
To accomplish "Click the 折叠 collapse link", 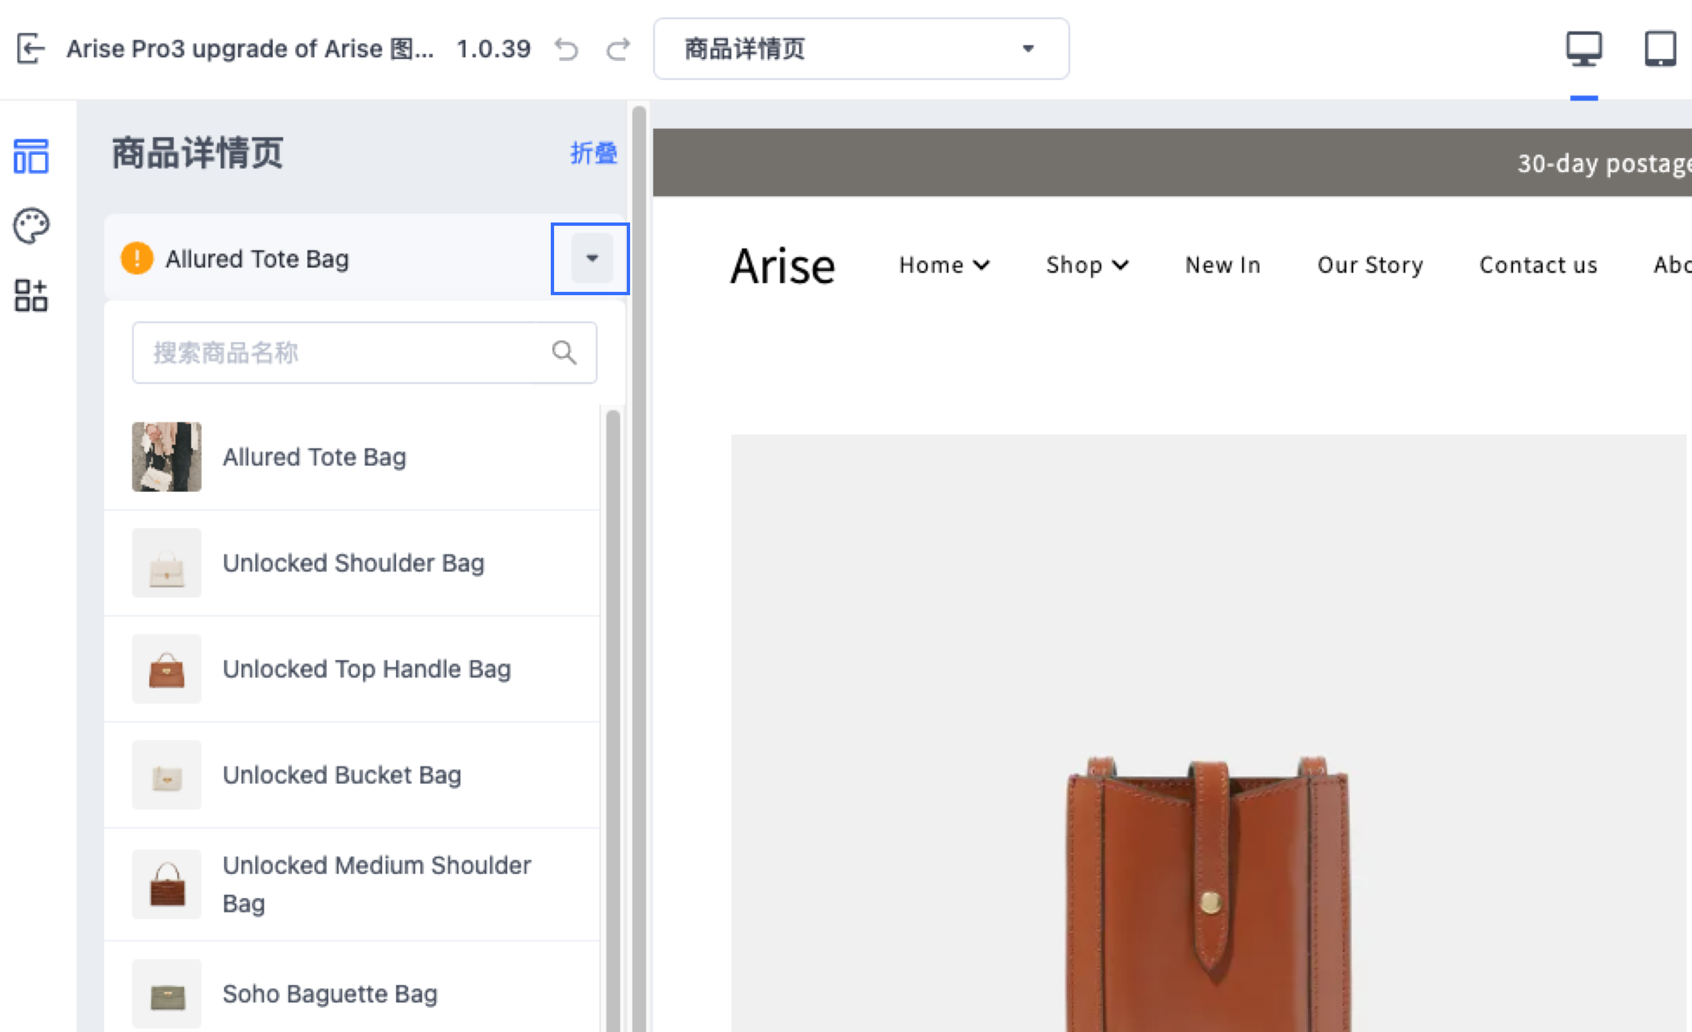I will [593, 153].
